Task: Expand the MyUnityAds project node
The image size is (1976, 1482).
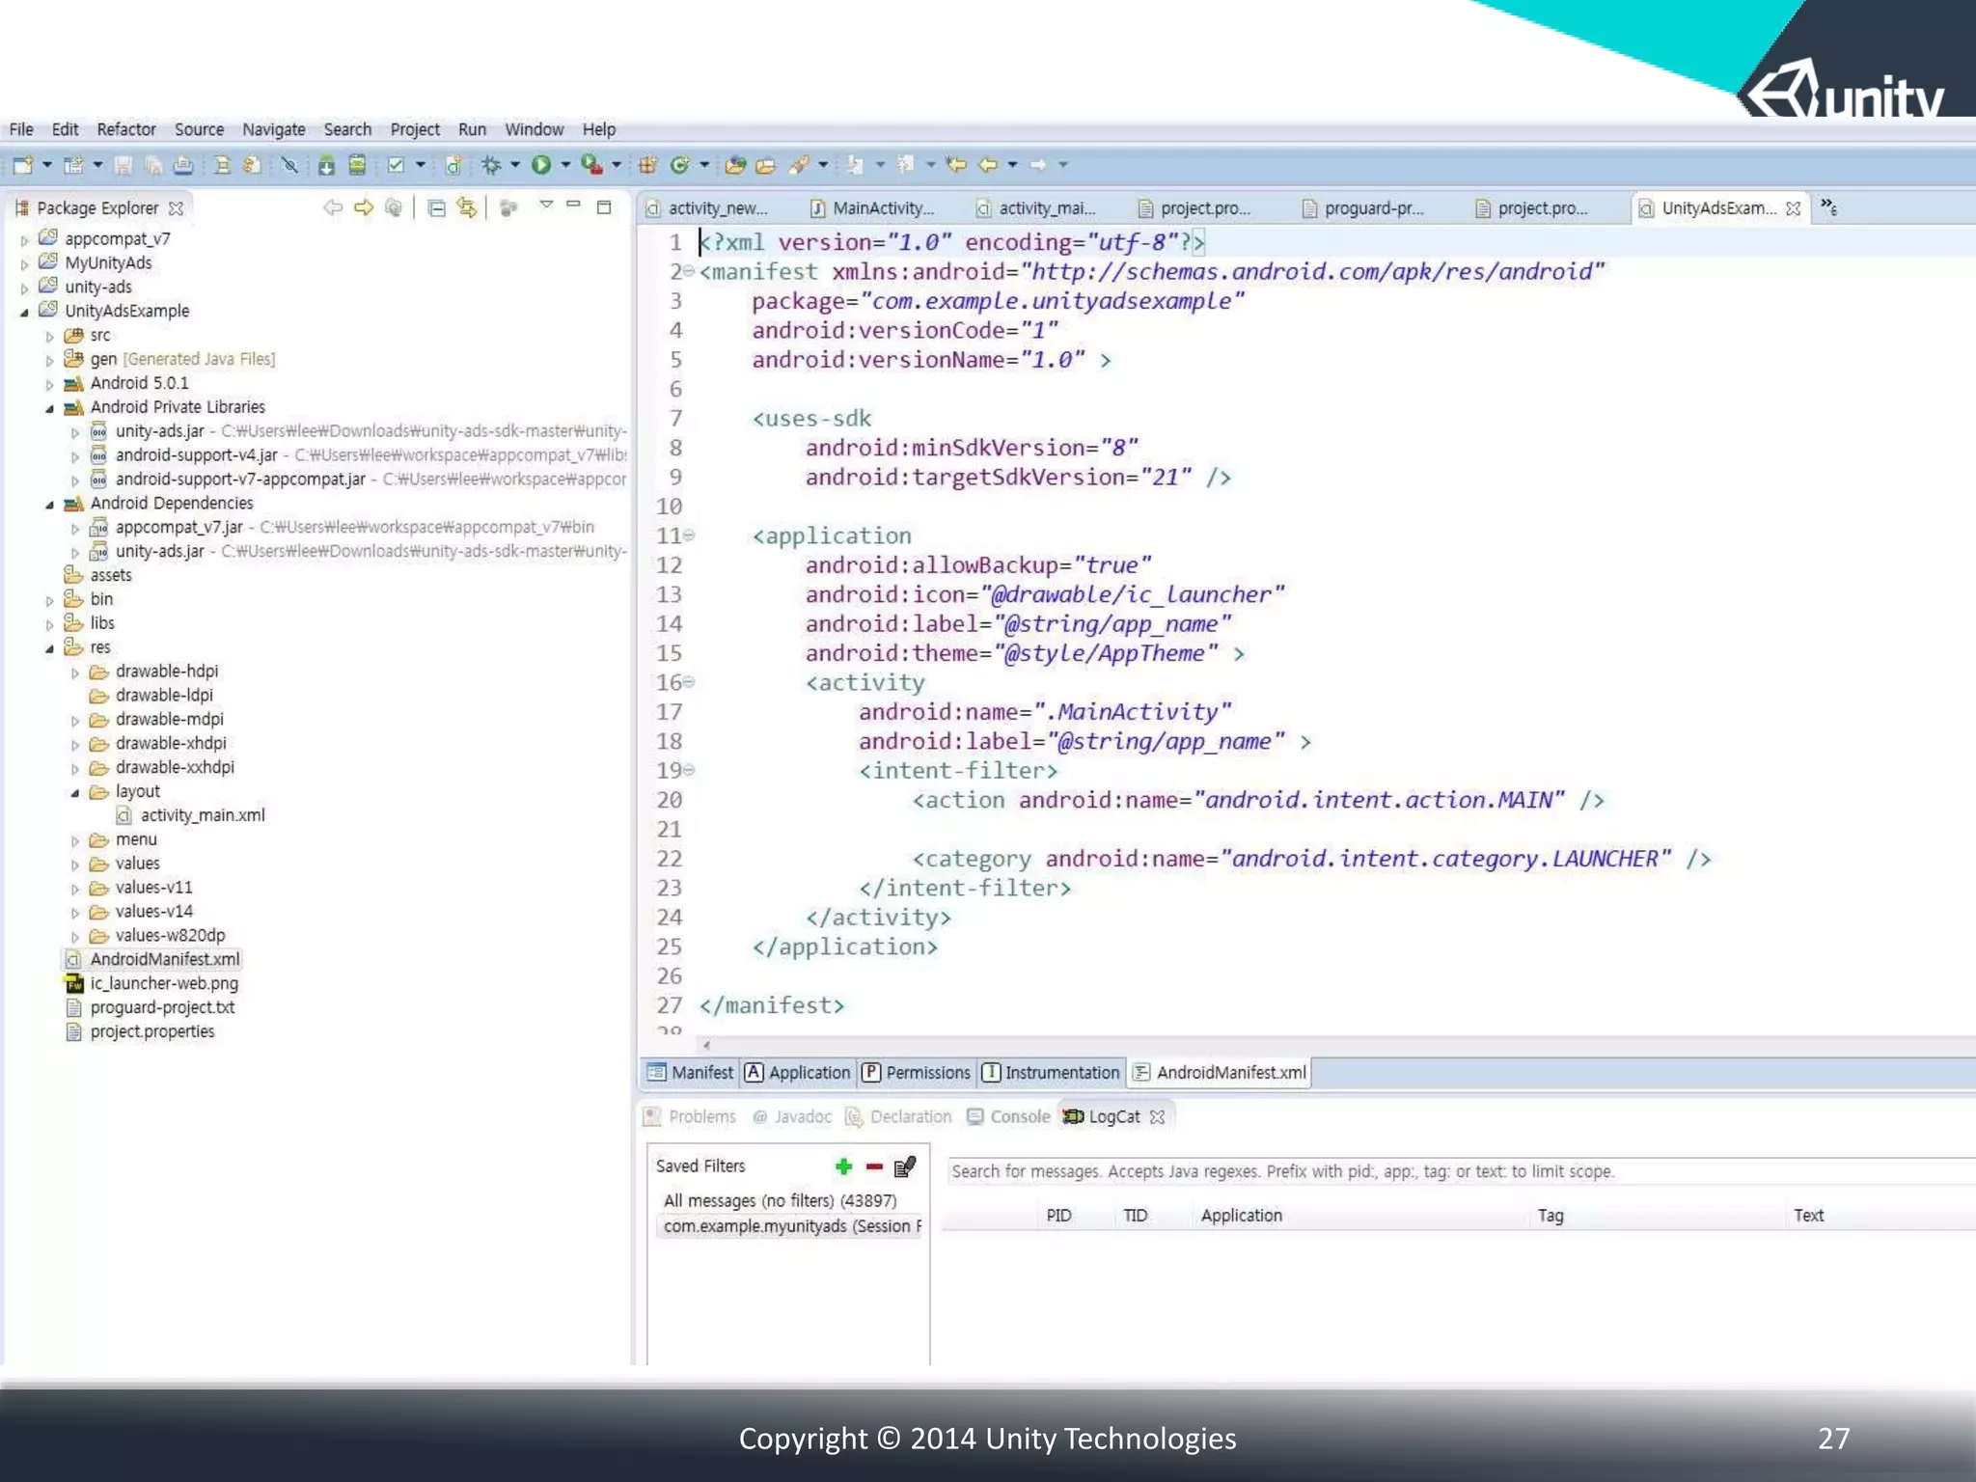Action: (25, 263)
